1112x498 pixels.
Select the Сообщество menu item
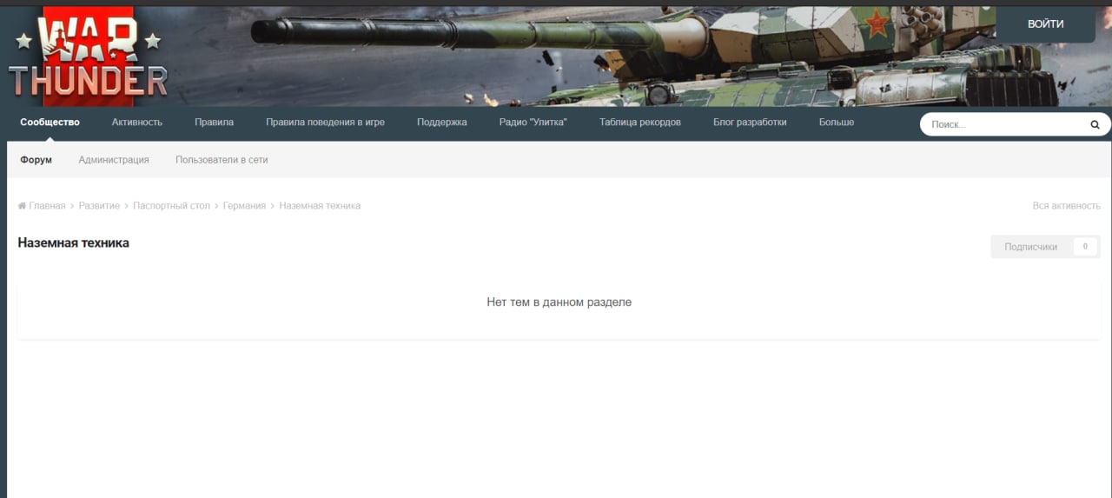(x=50, y=123)
